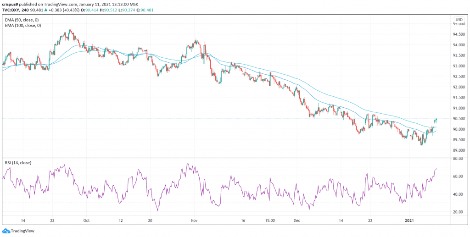Click the 92.000 price axis label

coord(459,88)
